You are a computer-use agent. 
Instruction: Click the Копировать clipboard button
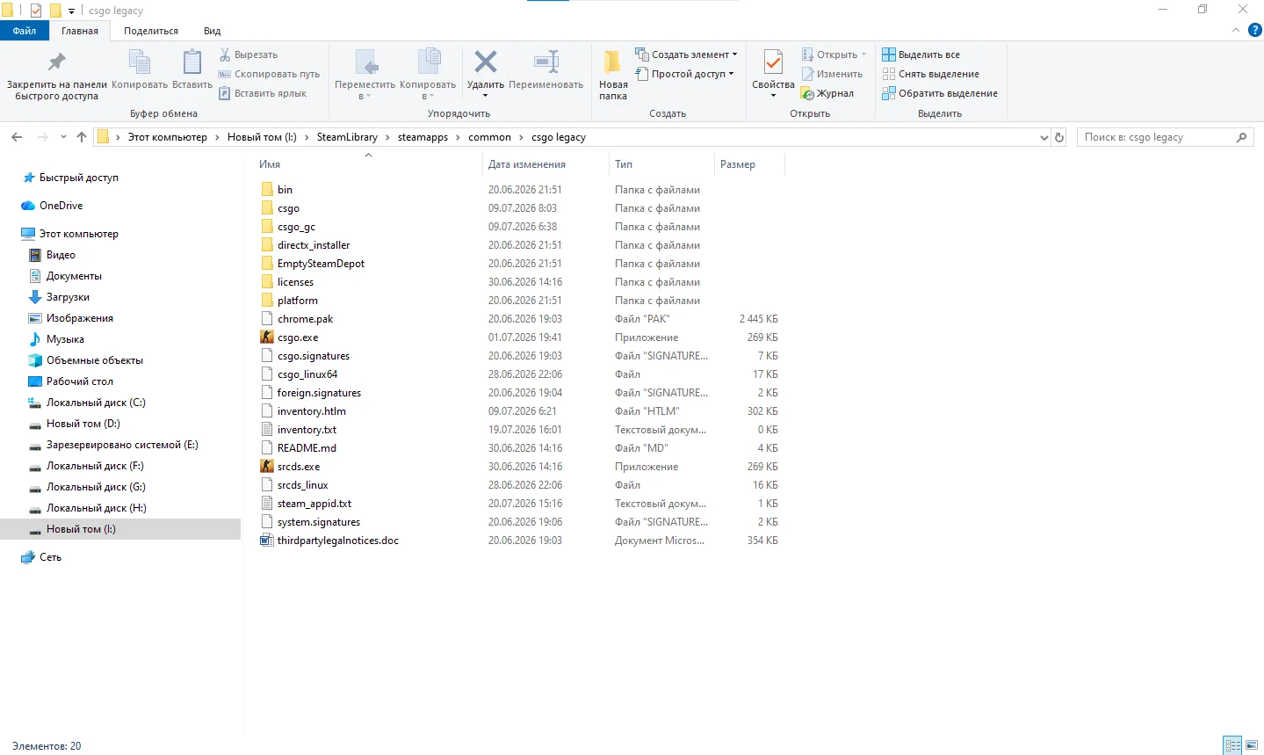coord(140,70)
